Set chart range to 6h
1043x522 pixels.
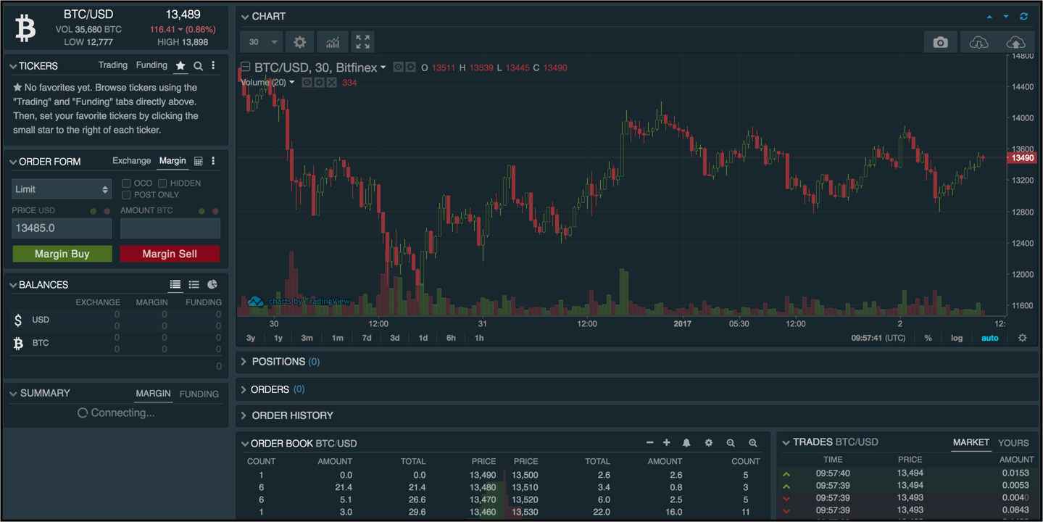[x=451, y=338]
